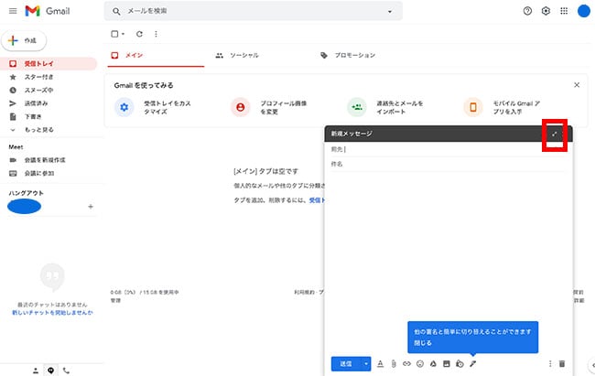This screenshot has height=376, width=595.
Task: Click モバイル Gmail アプリを入手
Action: (502, 107)
